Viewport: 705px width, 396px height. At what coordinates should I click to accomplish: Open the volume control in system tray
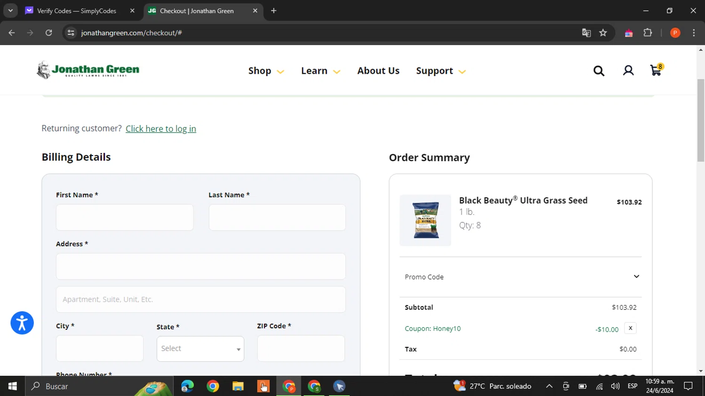point(615,386)
